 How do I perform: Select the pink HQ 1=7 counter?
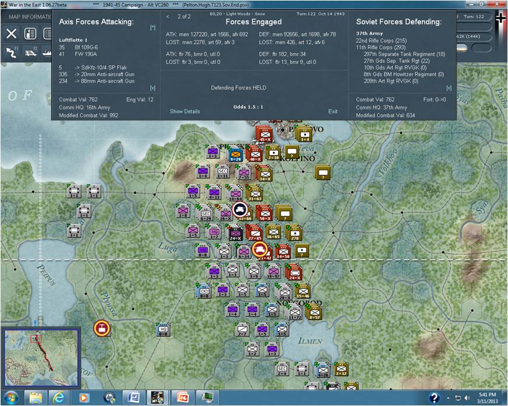(214, 232)
